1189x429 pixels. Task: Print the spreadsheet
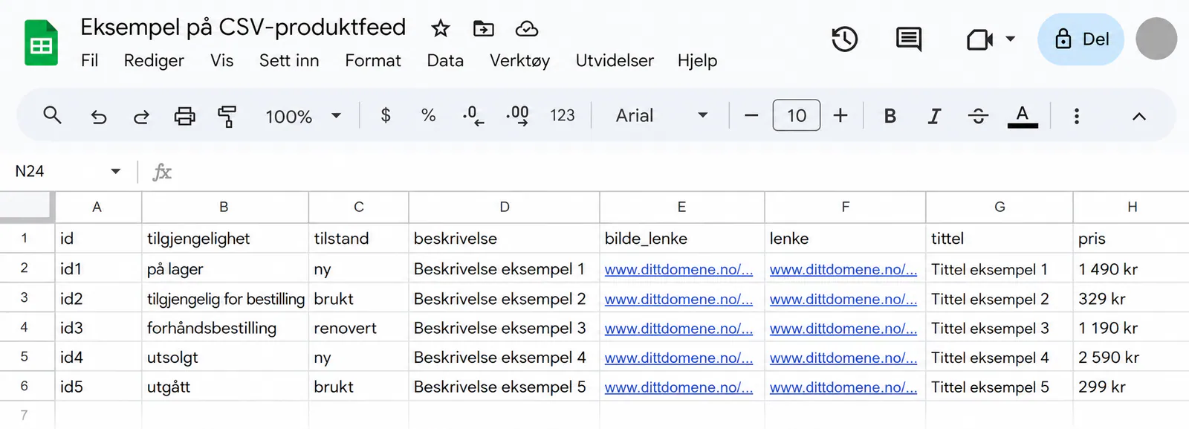[184, 116]
